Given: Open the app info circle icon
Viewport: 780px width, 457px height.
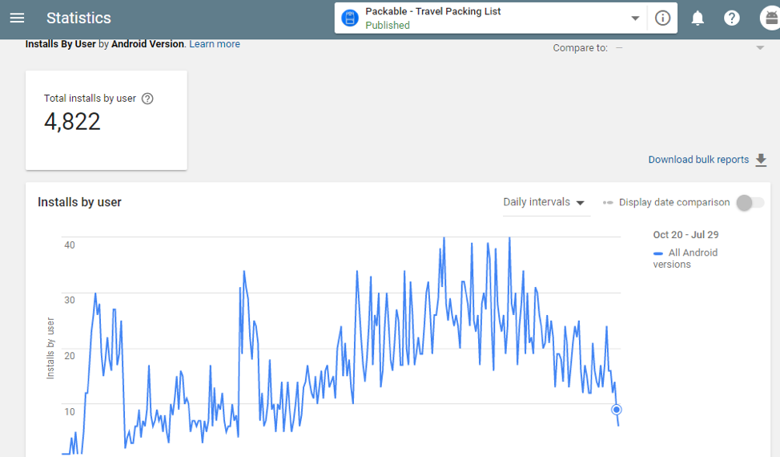Looking at the screenshot, I should (x=662, y=18).
